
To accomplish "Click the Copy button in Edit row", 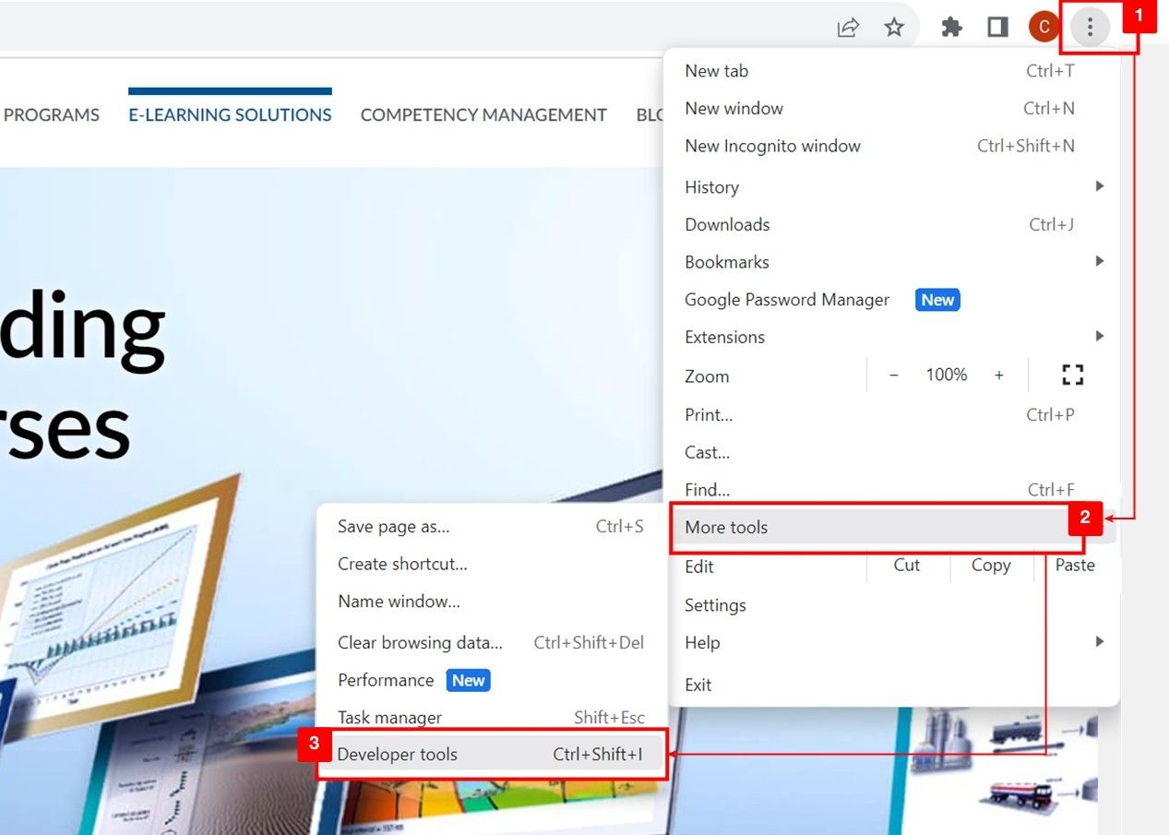I will pyautogui.click(x=991, y=566).
